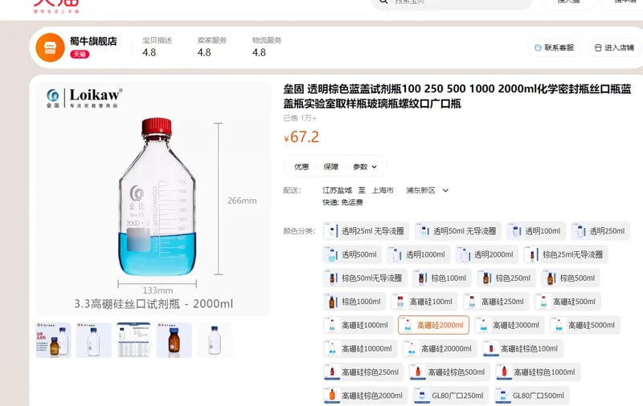Choose the 棕色250ml variant

[x=506, y=278]
